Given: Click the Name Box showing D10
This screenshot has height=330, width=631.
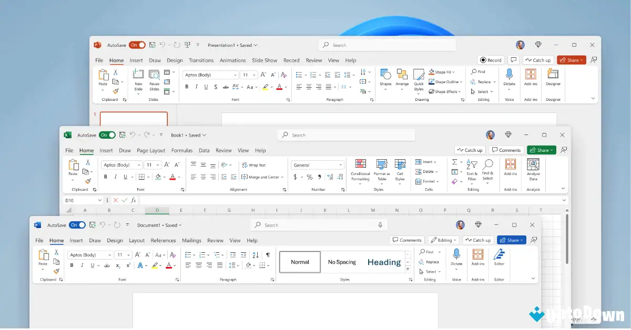Looking at the screenshot, I should click(76, 200).
